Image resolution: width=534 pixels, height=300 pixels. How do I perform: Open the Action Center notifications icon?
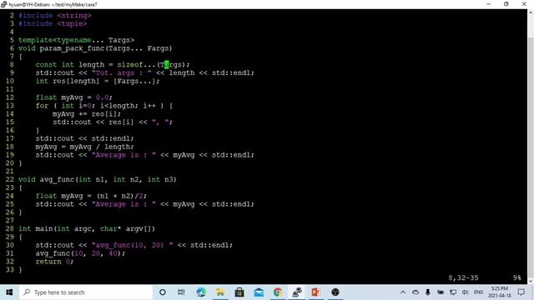521,292
